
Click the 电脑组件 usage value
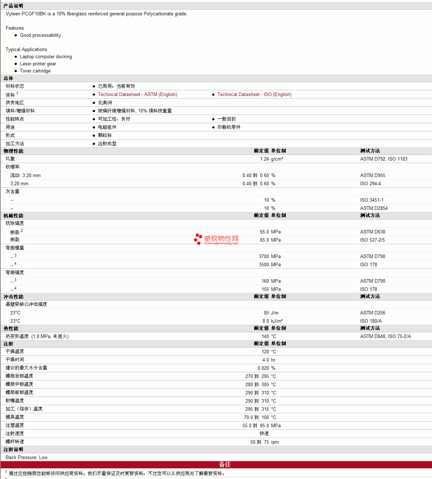tap(107, 127)
